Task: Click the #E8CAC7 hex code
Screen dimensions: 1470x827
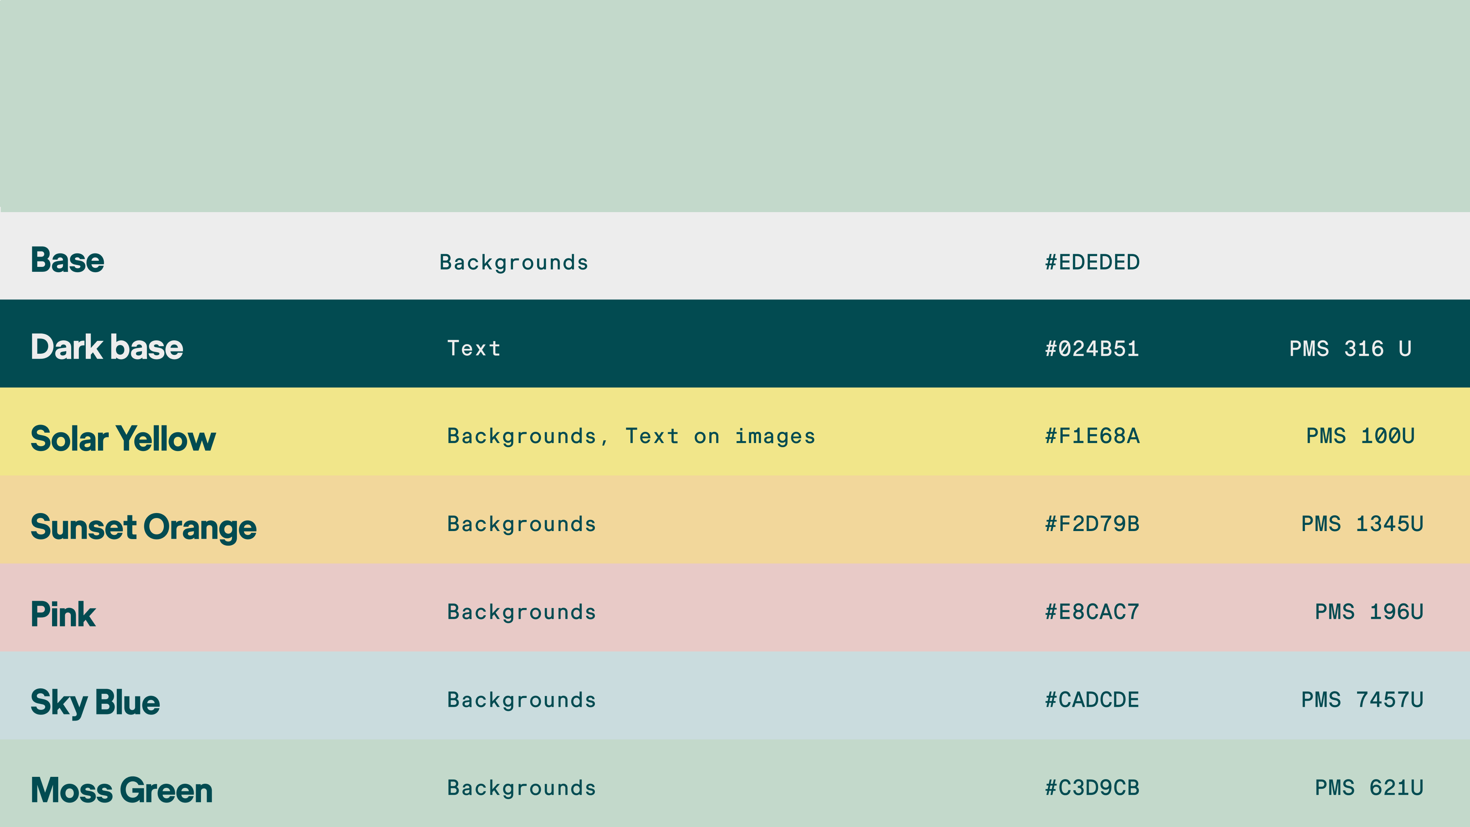Action: tap(1092, 612)
